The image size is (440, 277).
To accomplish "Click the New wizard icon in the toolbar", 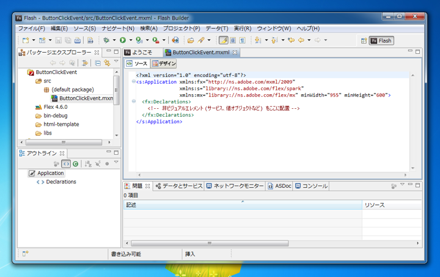I will (26, 40).
